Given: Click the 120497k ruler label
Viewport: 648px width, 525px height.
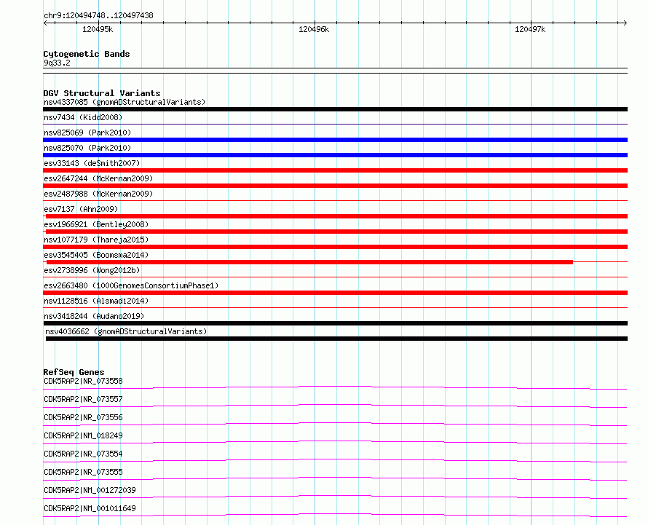Looking at the screenshot, I should pos(530,29).
